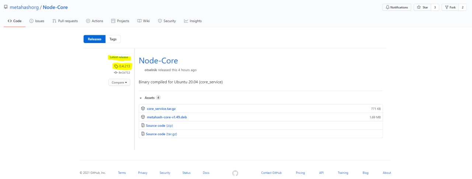Click the 1.69 MB file size
Screen dimensions: 472x179
(x=375, y=117)
